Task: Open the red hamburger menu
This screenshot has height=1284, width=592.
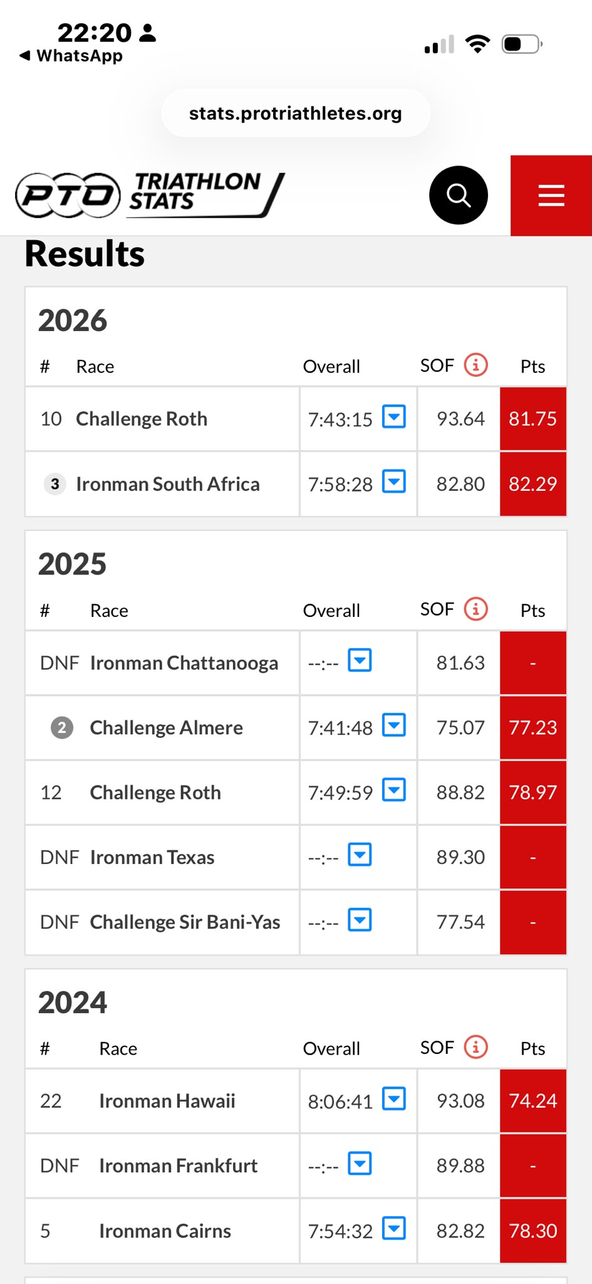Action: (551, 196)
